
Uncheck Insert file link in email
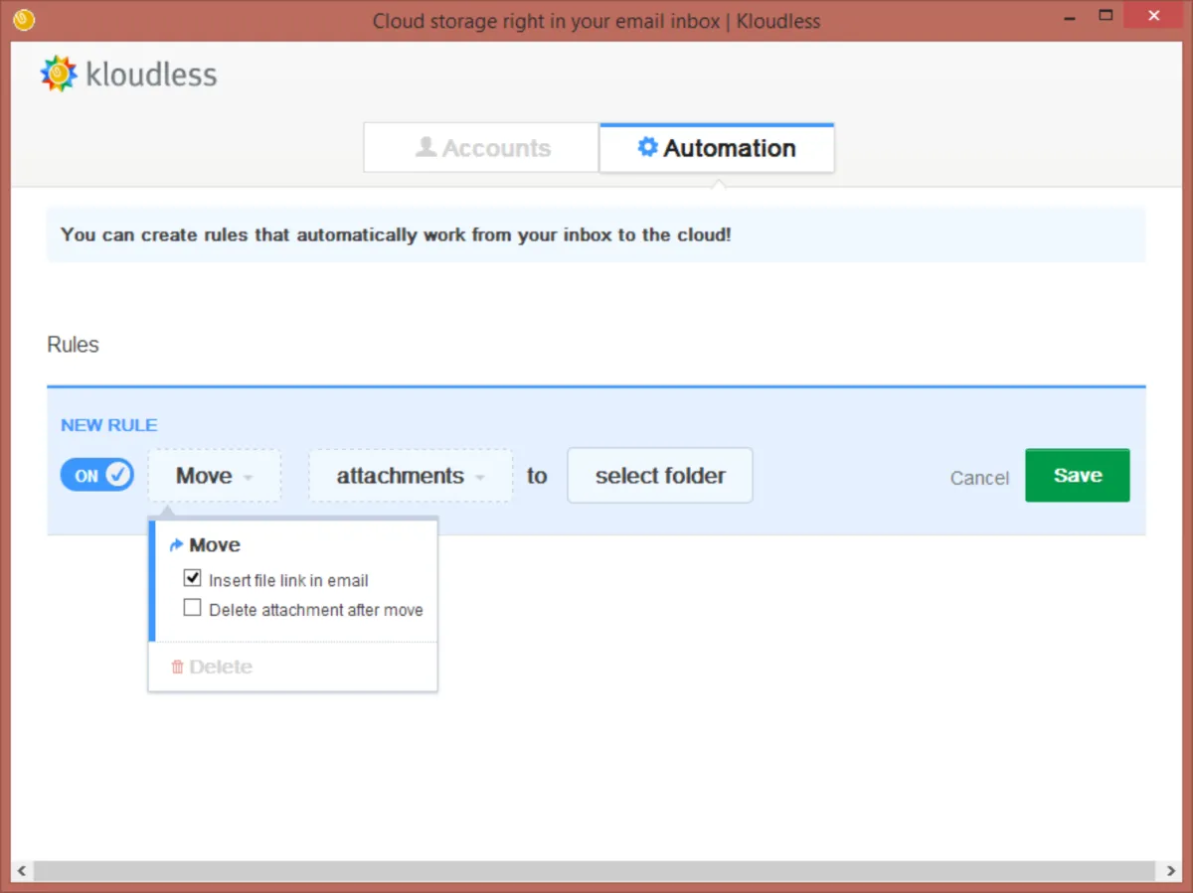(193, 578)
